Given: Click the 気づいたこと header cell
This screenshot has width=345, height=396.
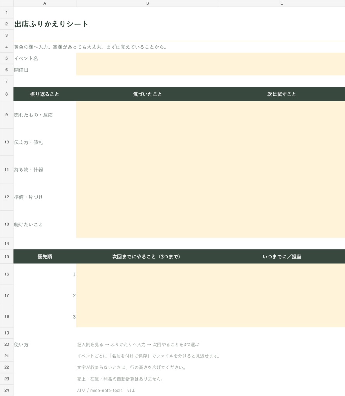Looking at the screenshot, I should click(147, 94).
